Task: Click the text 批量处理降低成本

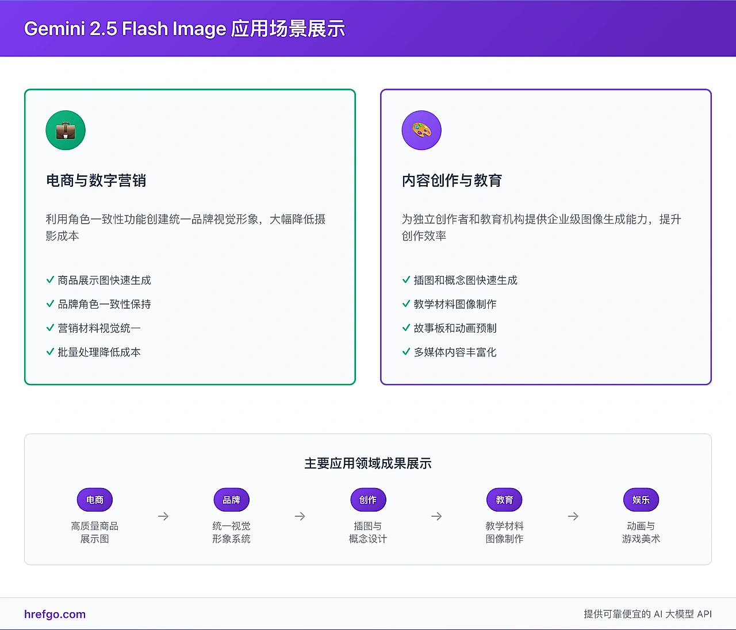Action: [x=99, y=352]
